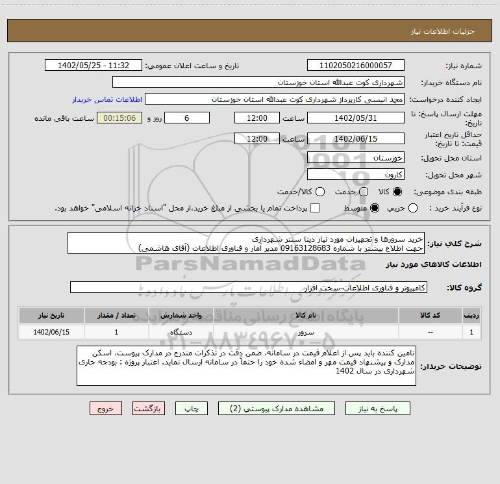This screenshot has height=484, width=500.
Task: Click ردیف column header
Action: coord(471,315)
